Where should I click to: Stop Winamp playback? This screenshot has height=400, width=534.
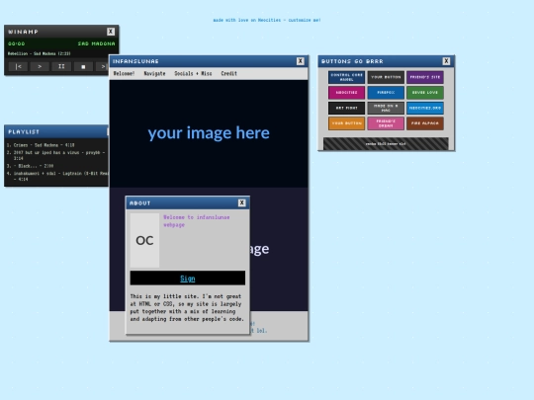(x=83, y=67)
